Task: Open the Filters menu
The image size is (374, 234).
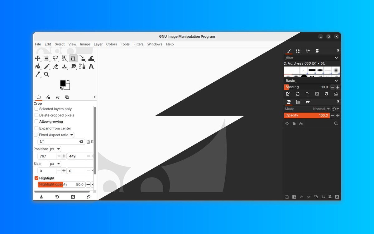Action: (138, 44)
